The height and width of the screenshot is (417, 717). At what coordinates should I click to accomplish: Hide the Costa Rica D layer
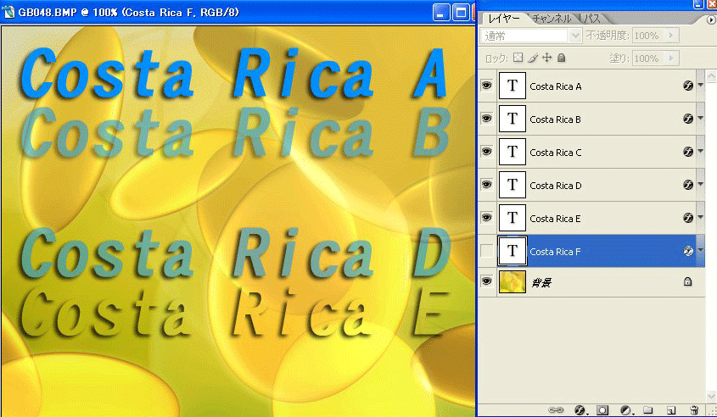486,185
